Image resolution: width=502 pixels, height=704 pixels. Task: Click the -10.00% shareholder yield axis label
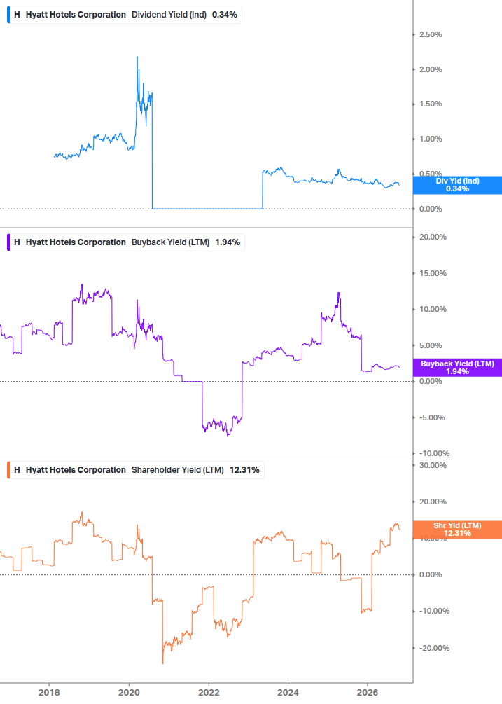point(435,612)
